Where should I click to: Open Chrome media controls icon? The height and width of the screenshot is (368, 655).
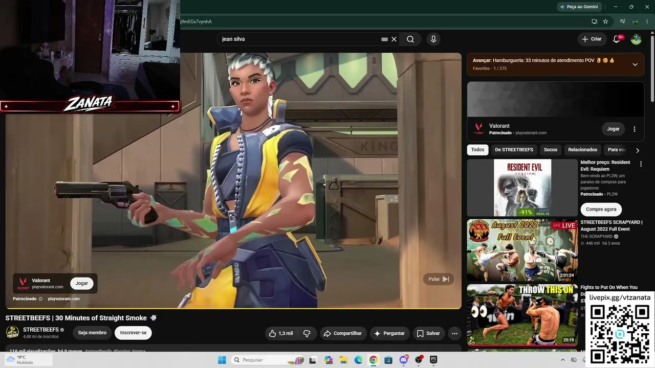(622, 21)
